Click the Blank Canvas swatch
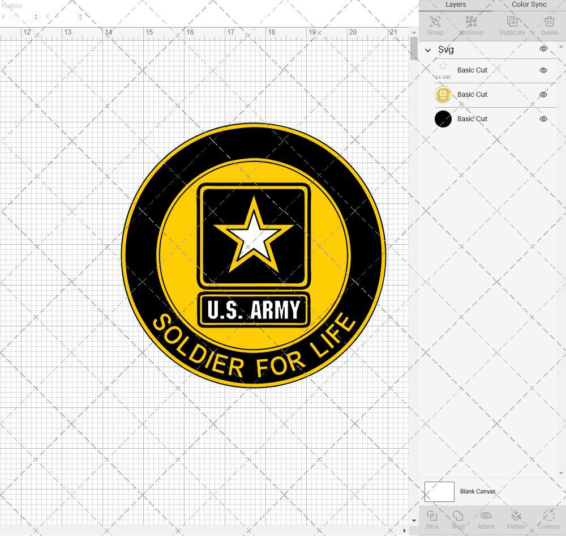Viewport: 566px width, 536px height. (x=439, y=492)
